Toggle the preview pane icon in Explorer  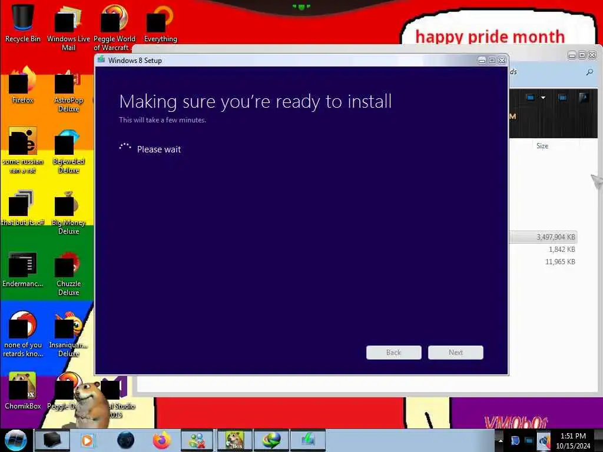562,98
